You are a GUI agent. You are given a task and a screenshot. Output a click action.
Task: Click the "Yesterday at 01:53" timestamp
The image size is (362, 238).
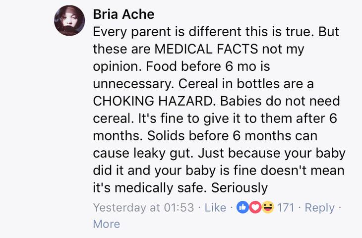(x=143, y=207)
